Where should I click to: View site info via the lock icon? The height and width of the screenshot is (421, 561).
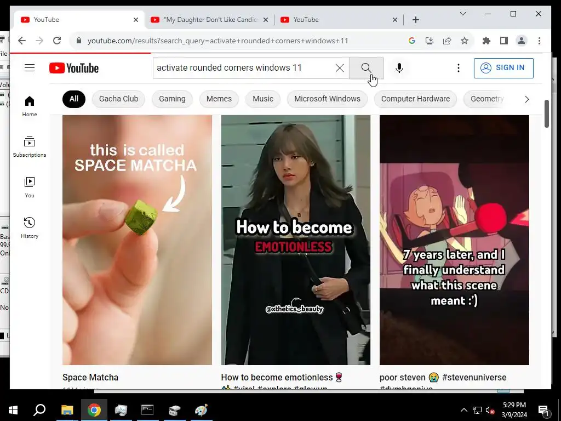(79, 41)
